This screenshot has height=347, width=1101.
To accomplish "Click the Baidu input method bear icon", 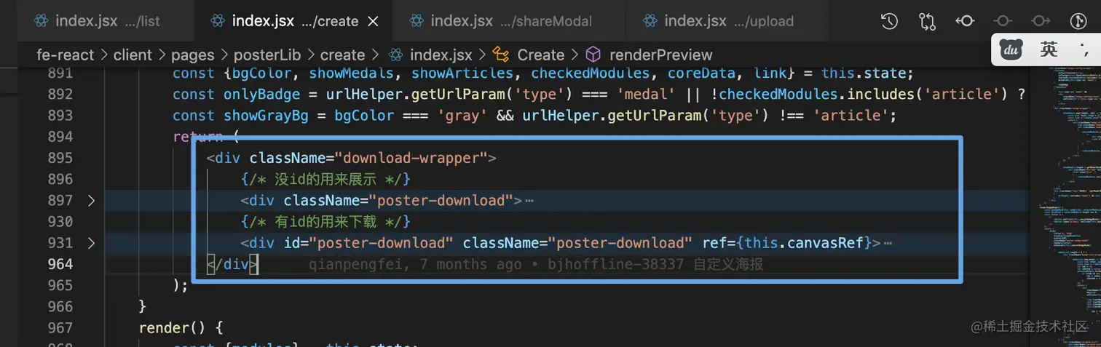I will 1011,50.
